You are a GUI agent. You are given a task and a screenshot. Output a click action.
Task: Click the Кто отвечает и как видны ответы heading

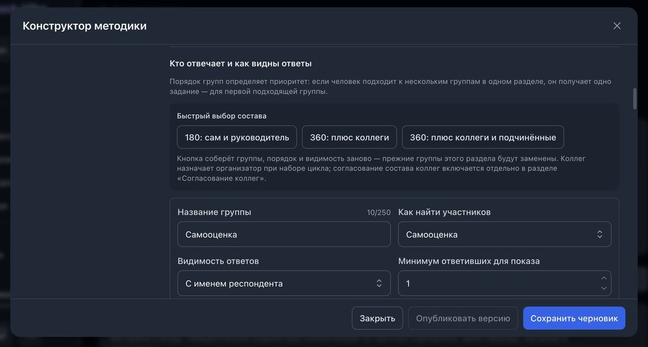240,64
